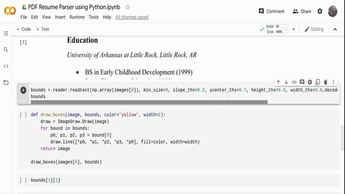Click the All changes saved link
This screenshot has width=345, height=194.
pos(132,17)
